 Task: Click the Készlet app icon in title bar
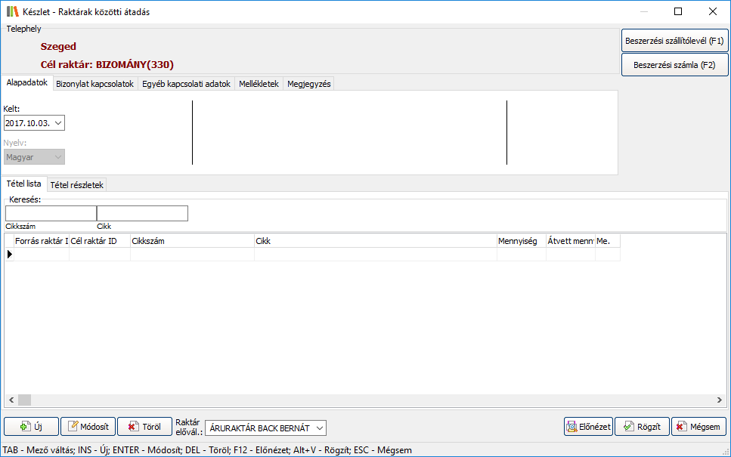(12, 11)
